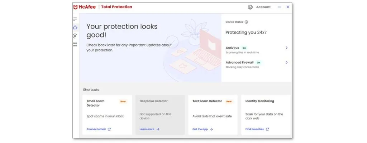
Task: Click the Device status info icon
Action: [x=247, y=22]
